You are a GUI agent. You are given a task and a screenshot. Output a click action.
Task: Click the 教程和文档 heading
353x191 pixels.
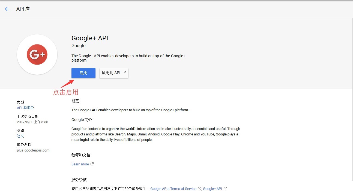81,155
